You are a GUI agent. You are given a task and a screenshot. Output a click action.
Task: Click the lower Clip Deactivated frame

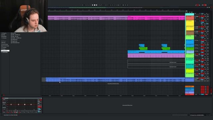click(x=156, y=67)
